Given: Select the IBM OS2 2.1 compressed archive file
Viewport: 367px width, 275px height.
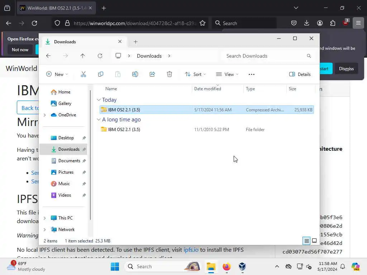Looking at the screenshot, I should (207, 110).
